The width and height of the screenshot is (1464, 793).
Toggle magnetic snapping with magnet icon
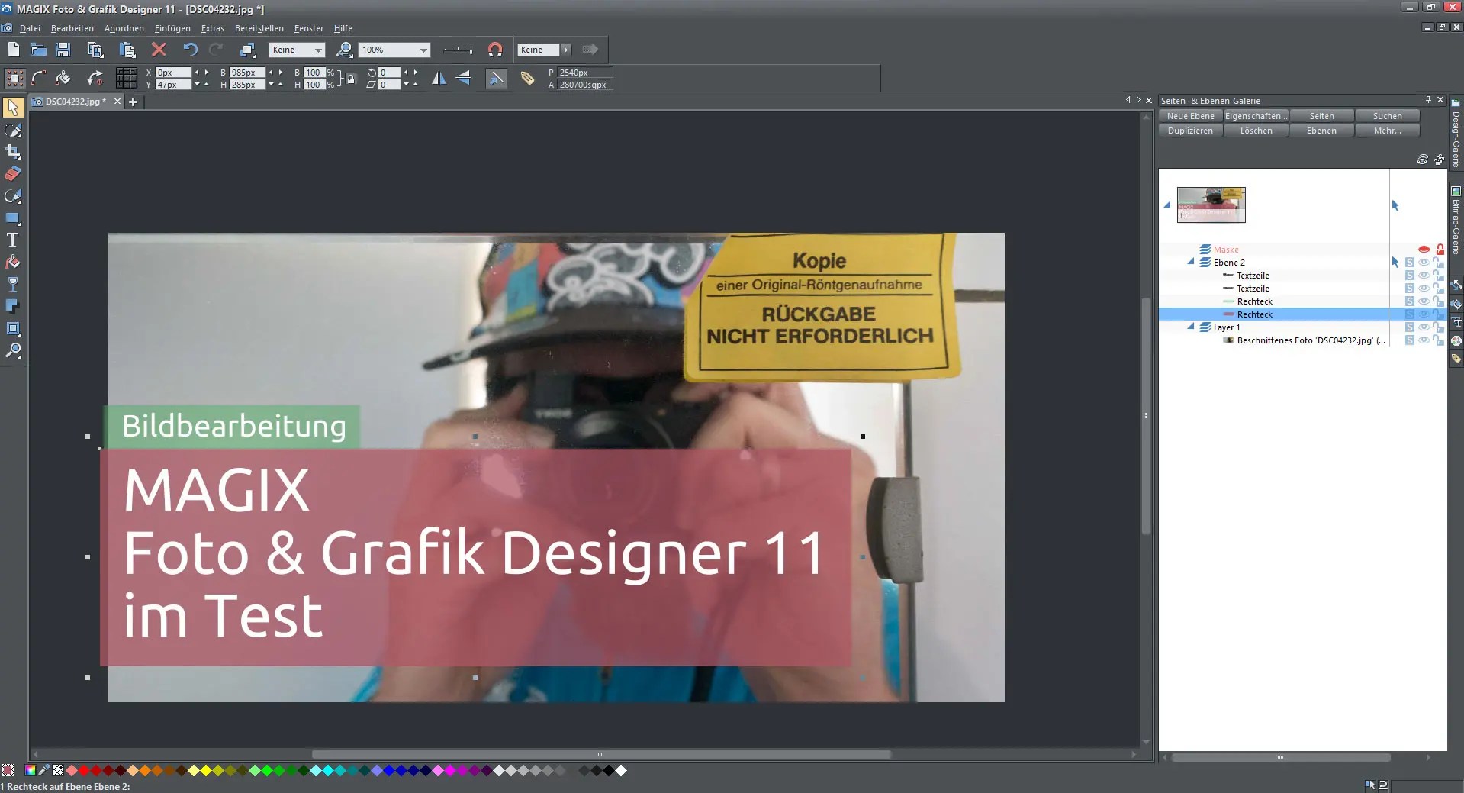pos(495,50)
